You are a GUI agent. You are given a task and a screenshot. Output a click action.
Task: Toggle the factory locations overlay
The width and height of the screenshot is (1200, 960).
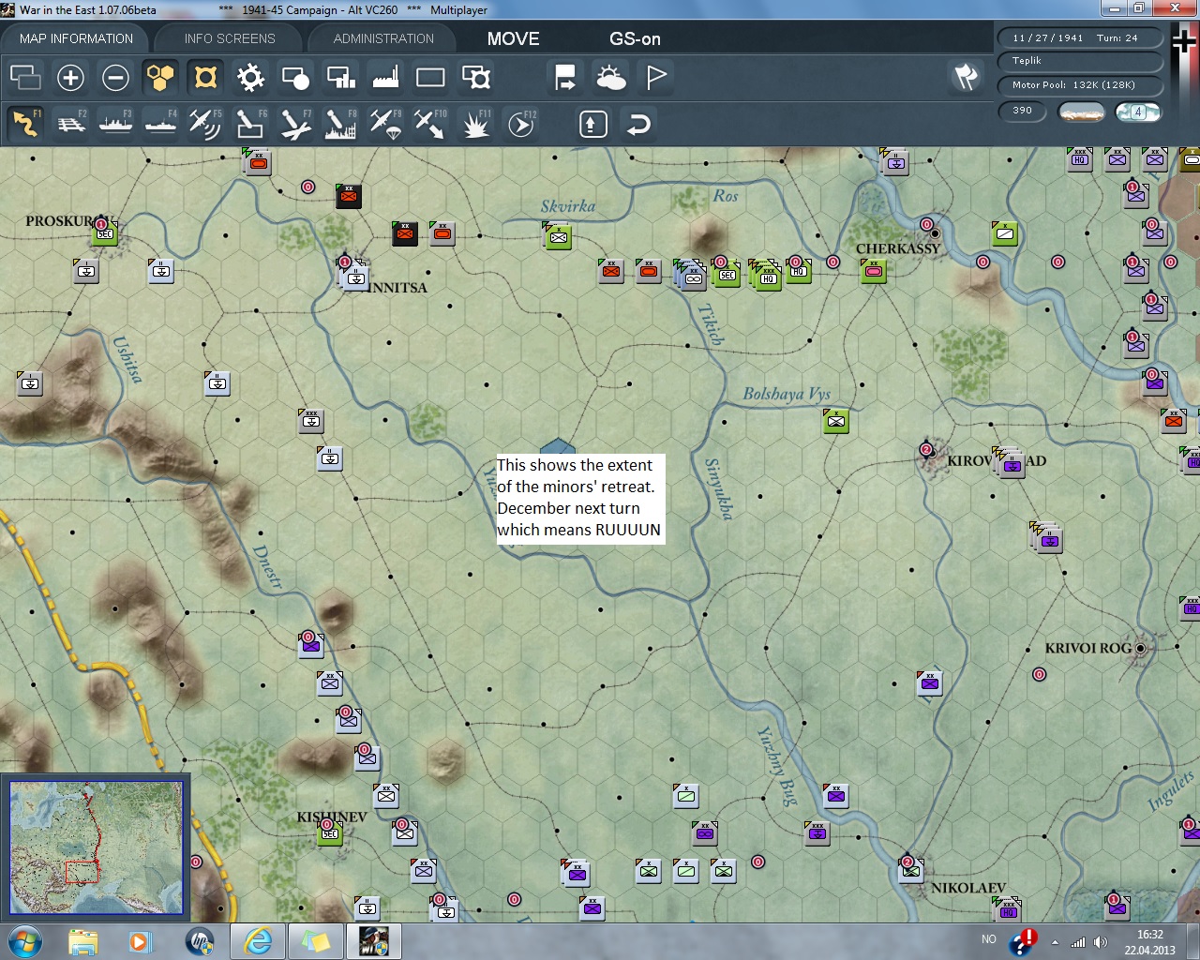click(x=385, y=78)
